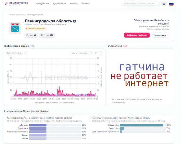Click the Дом.ру service label
Screen dimensions: 182x144
point(25,135)
